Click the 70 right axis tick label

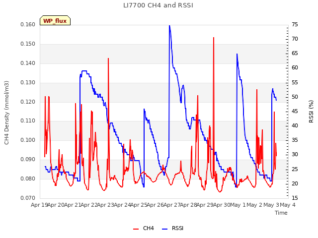point(295,39)
